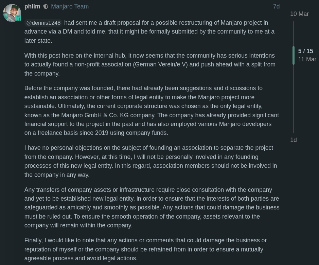Click the Manjaro Team staff label
Viewport: 319px width, 265px height.
pos(70,6)
